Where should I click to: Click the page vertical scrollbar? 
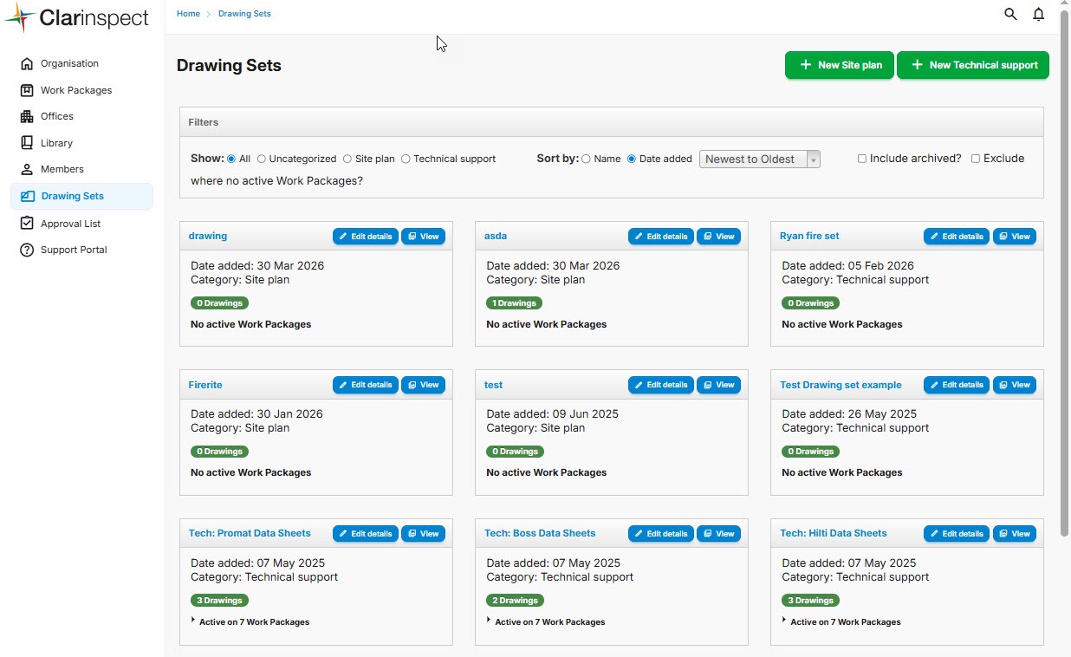tap(1065, 260)
